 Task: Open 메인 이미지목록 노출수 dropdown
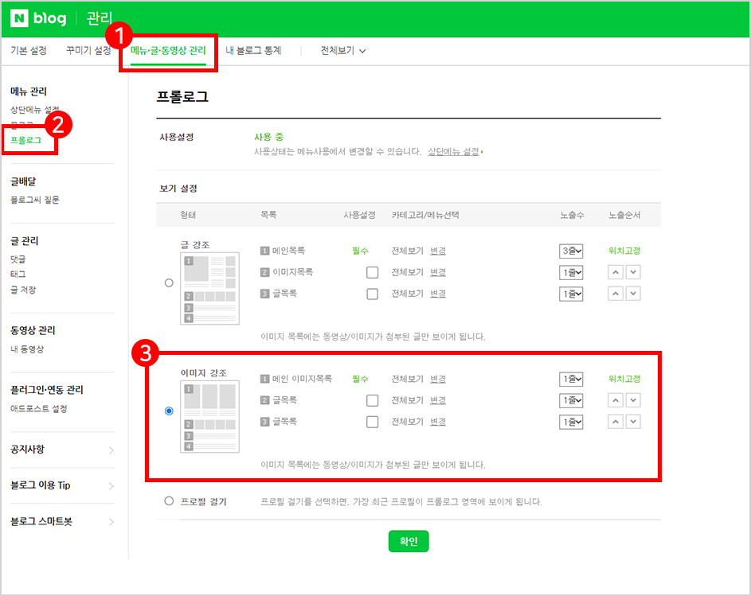[571, 380]
